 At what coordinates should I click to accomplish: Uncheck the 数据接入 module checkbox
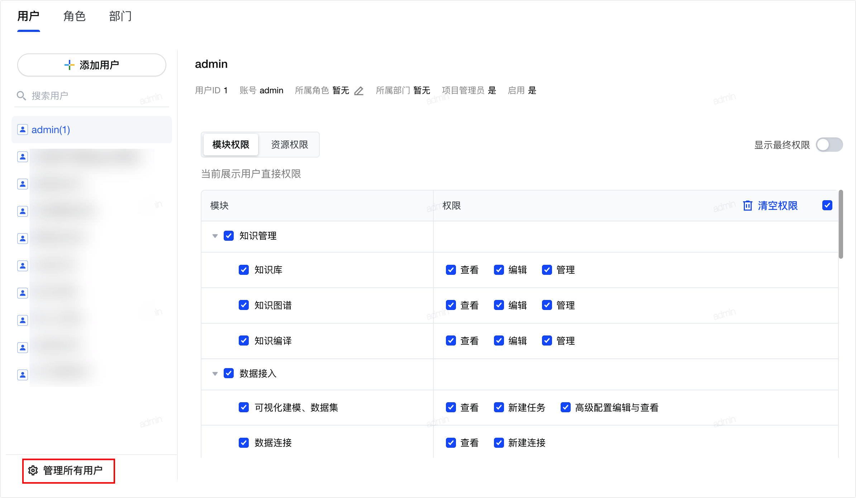point(229,373)
